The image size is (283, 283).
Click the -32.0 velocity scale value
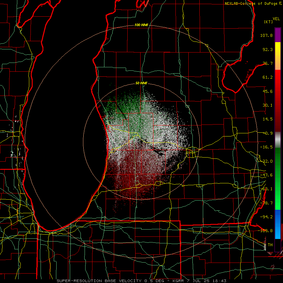(266, 161)
